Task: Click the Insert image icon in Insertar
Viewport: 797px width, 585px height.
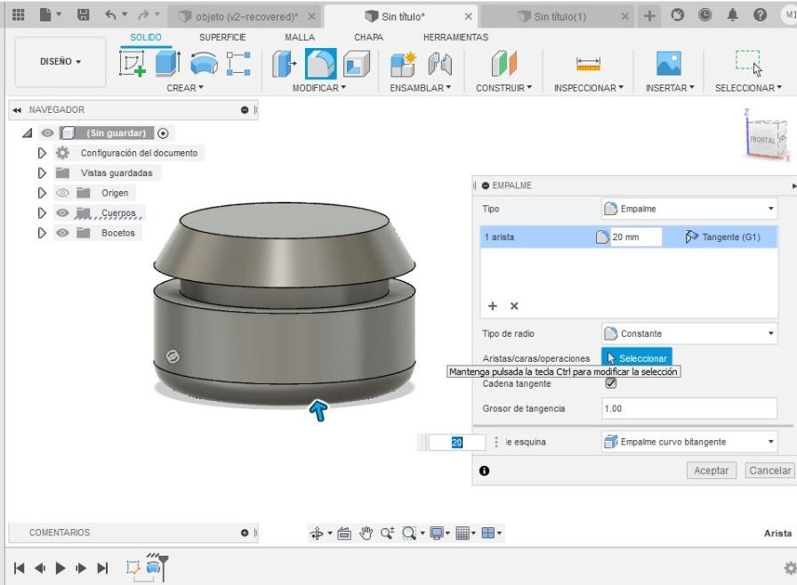Action: [x=668, y=63]
